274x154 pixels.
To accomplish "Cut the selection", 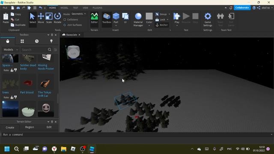I will coord(15,20).
